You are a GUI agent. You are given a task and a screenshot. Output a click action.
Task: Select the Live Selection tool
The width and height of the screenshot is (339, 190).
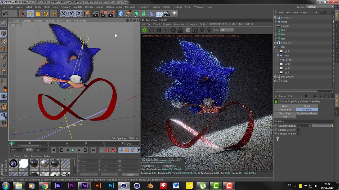tap(23, 14)
